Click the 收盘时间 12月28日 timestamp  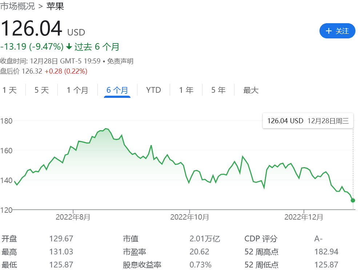tap(50, 61)
